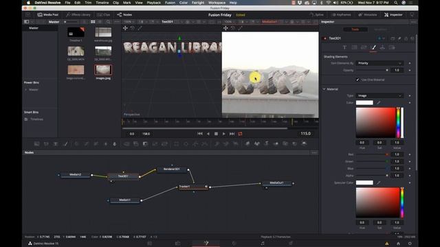Select the Settings tab icon in Inspector
440x247 pixels.
392,47
